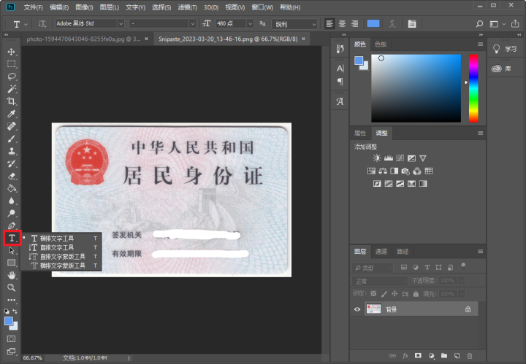The image size is (526, 364).
Task: Select the Crop tool
Action: click(12, 101)
